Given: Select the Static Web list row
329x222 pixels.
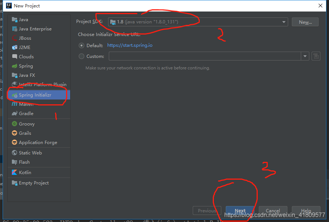Looking at the screenshot, I should (39, 153).
